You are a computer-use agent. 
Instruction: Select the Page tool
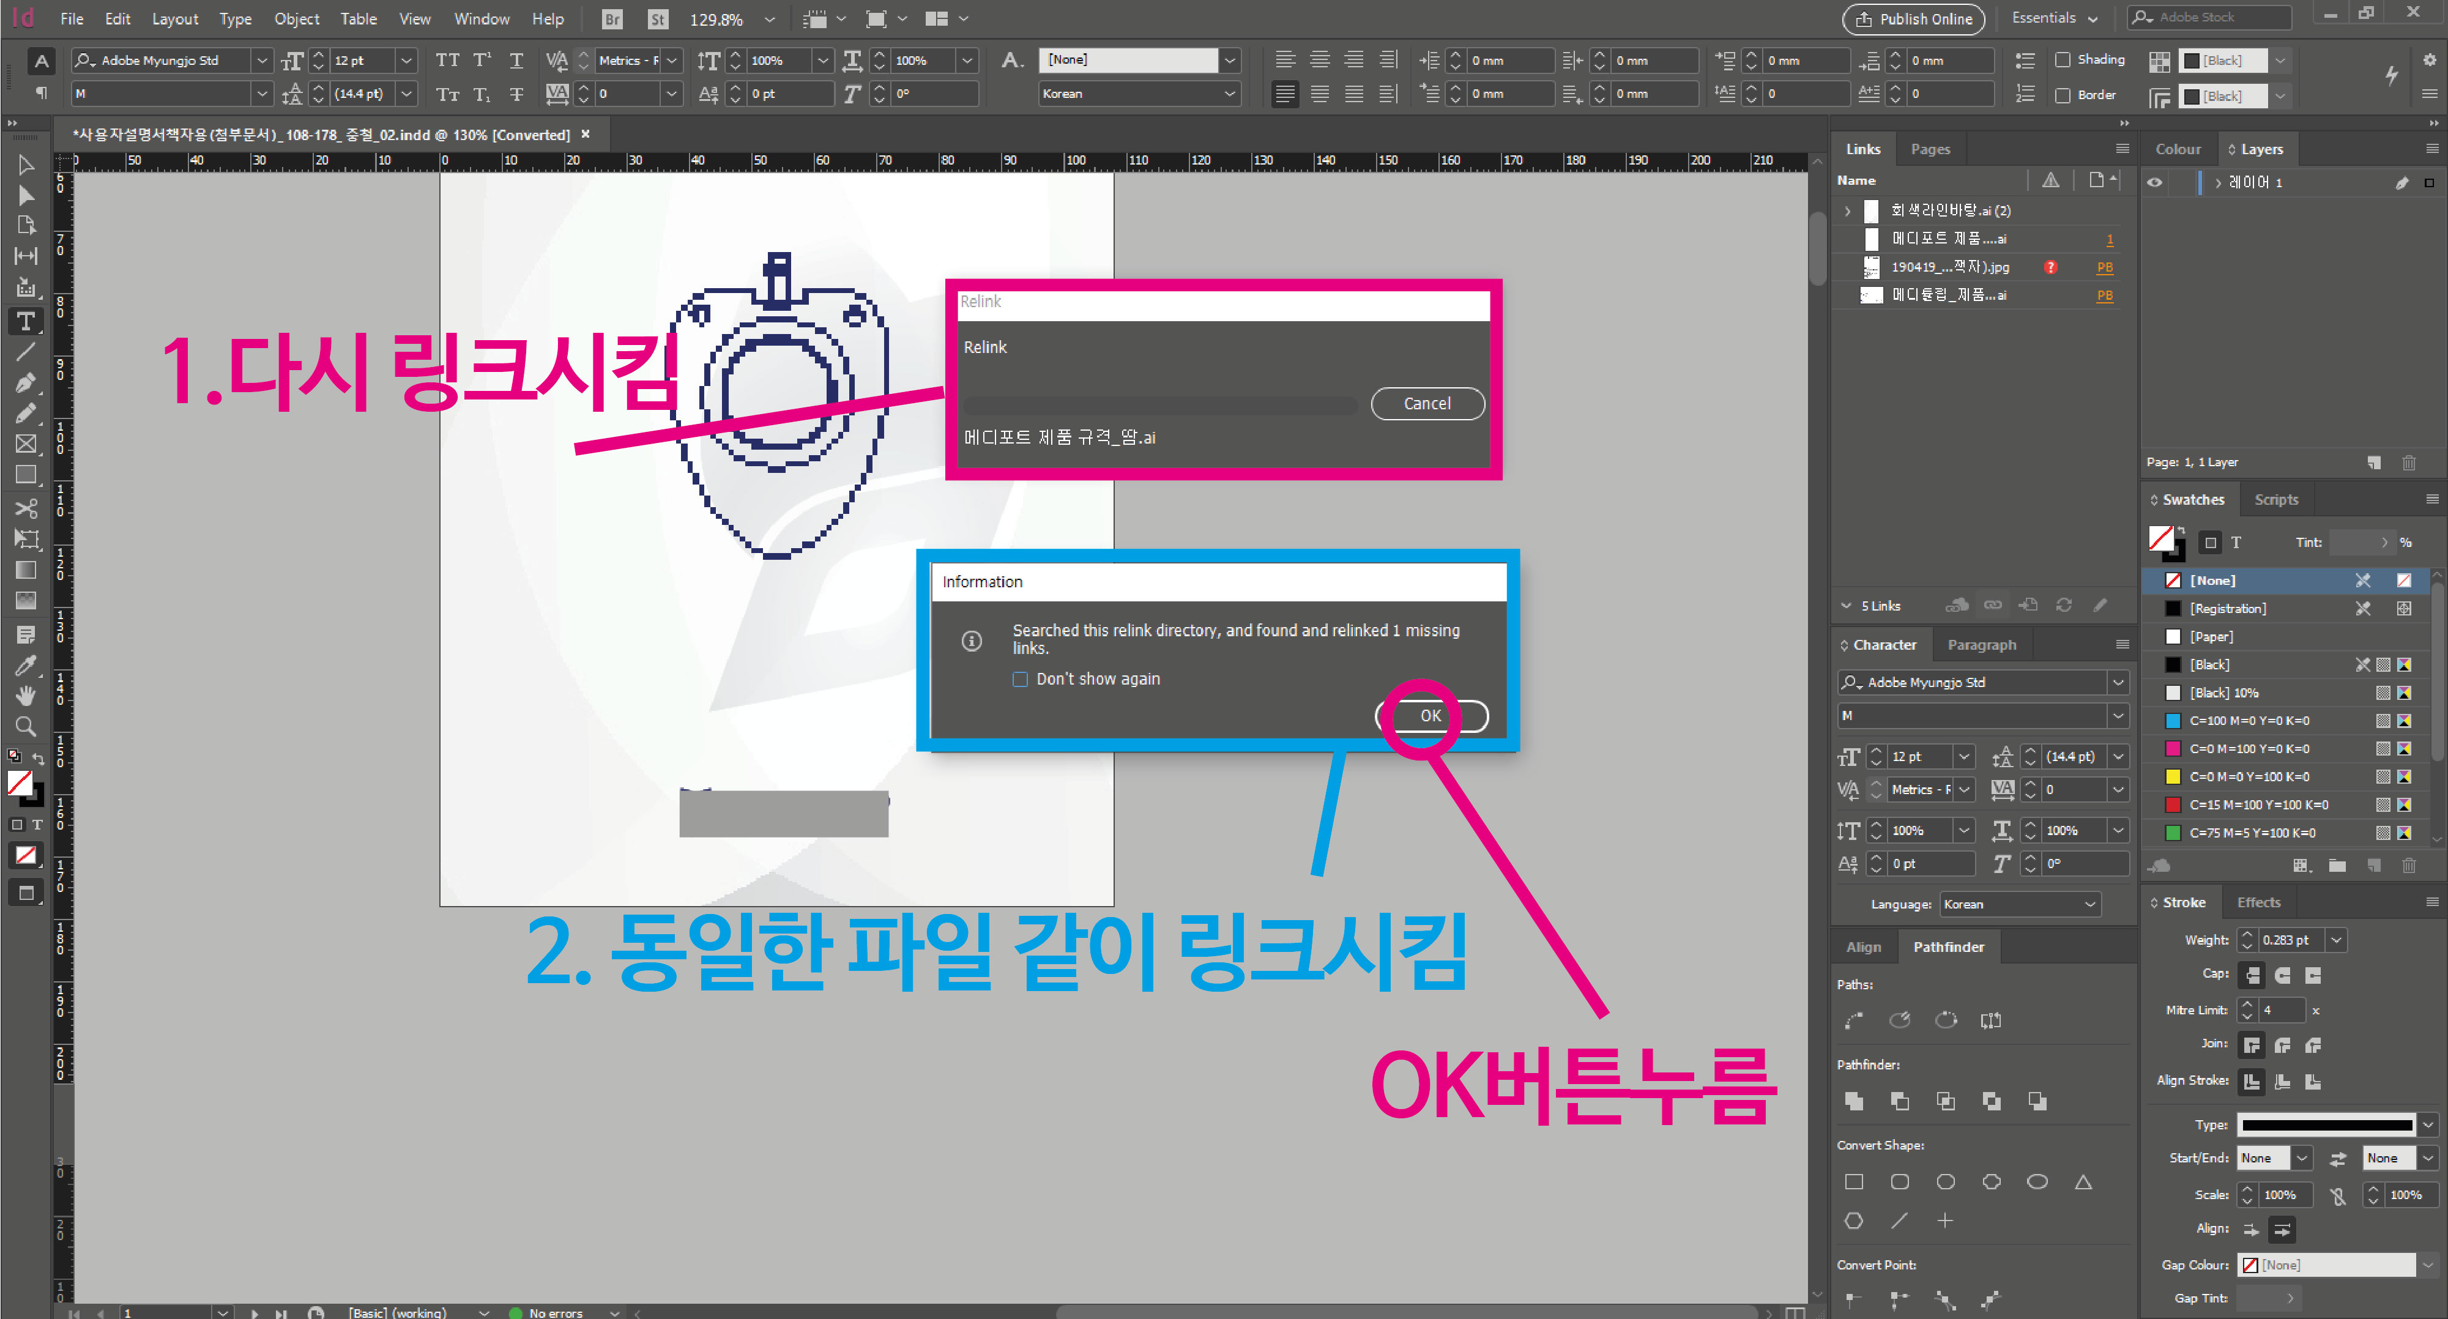(x=26, y=226)
